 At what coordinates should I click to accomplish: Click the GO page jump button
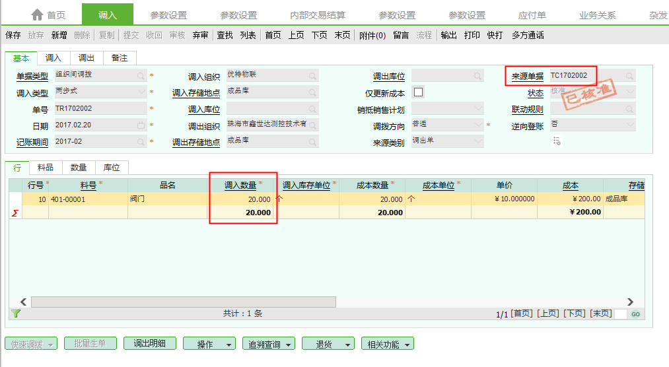pos(635,314)
